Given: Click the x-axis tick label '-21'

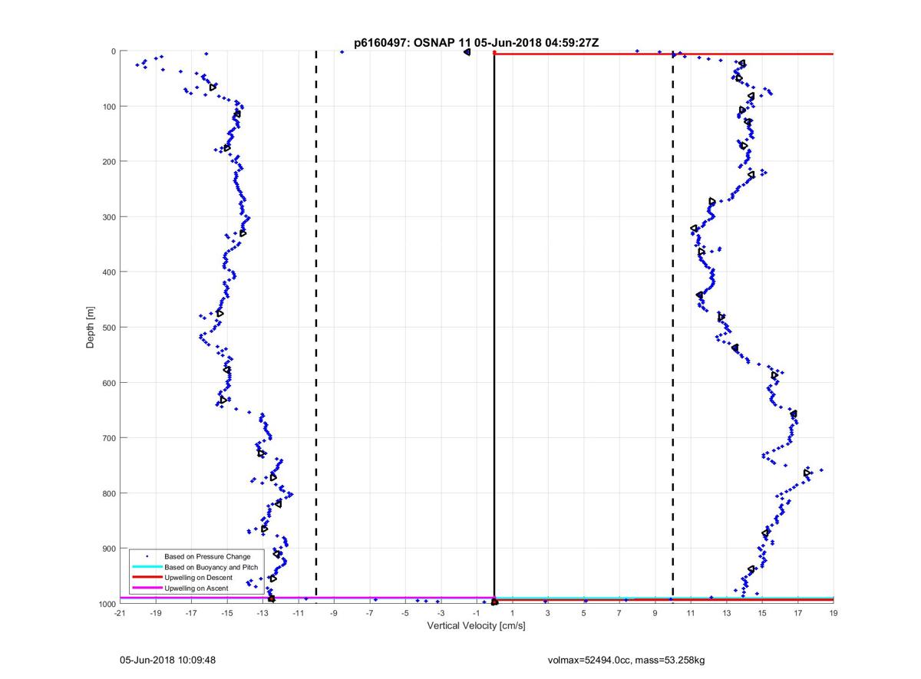Looking at the screenshot, I should [119, 614].
